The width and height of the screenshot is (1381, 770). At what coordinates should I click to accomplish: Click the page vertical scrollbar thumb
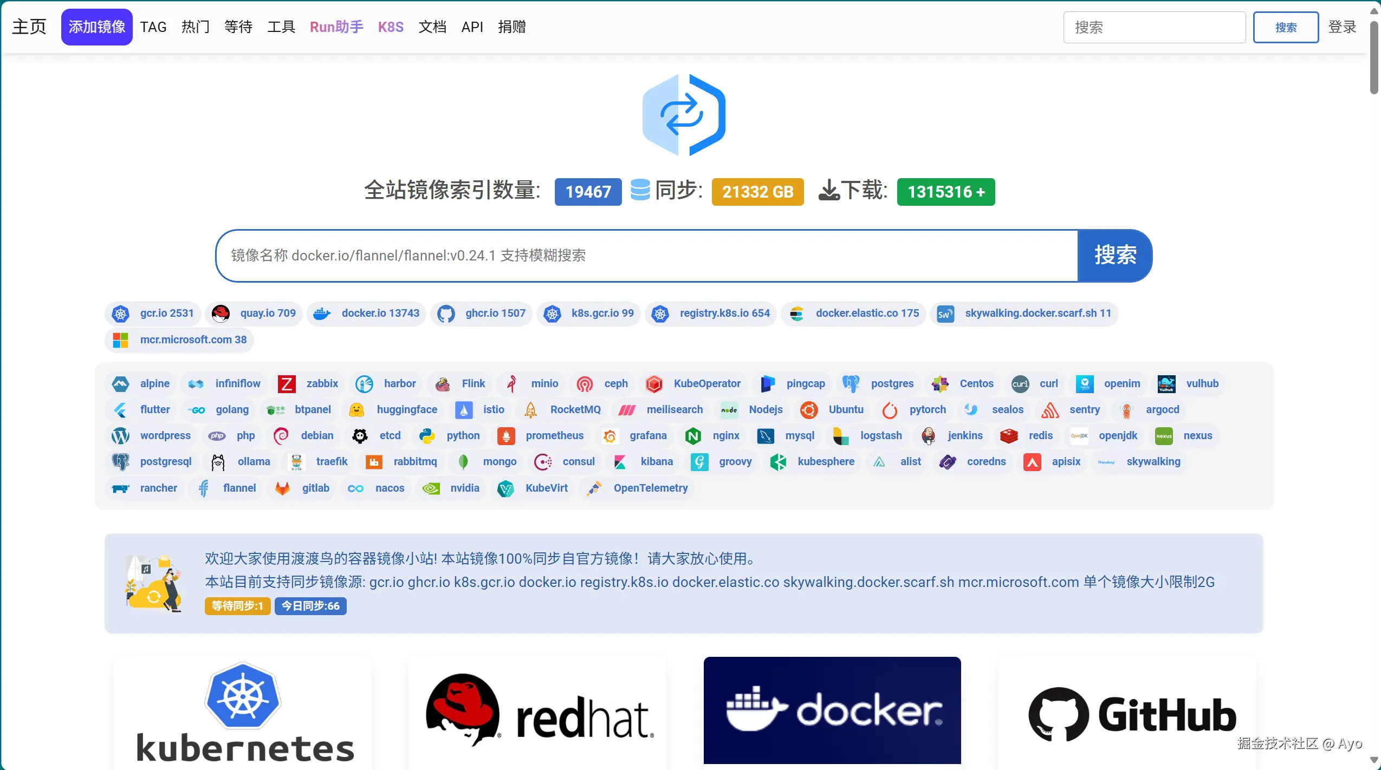pyautogui.click(x=1374, y=57)
